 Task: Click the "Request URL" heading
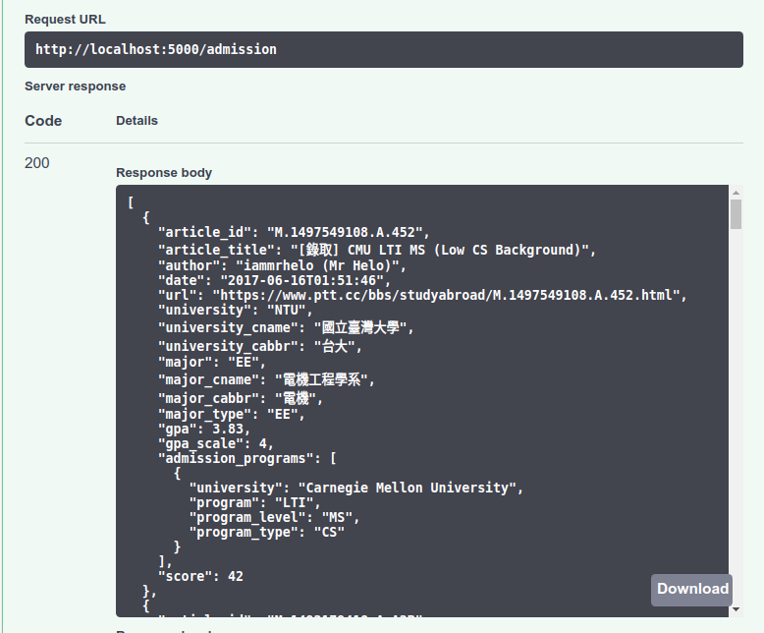(65, 20)
